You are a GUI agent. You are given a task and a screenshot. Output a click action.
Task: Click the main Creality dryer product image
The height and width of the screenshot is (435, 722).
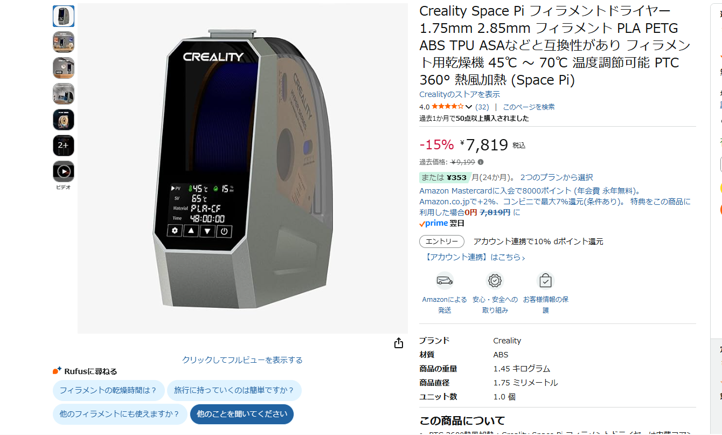click(242, 169)
